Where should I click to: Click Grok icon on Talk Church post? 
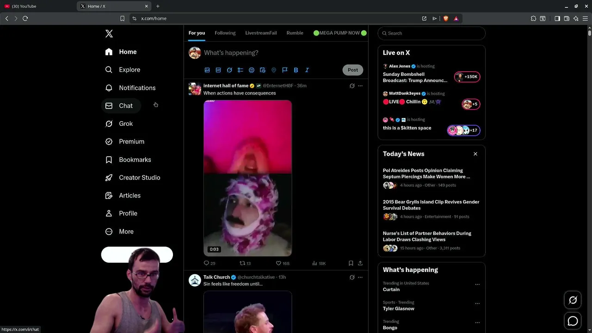point(352,277)
